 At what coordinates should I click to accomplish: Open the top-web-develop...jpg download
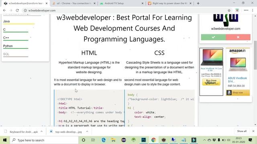pos(66,132)
